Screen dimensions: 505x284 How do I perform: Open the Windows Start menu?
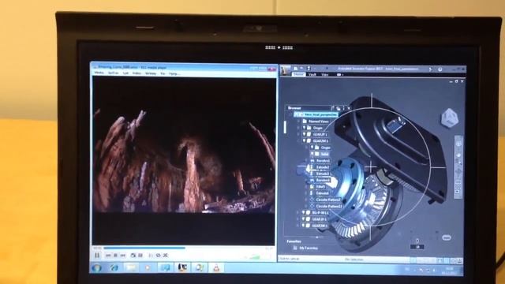tap(96, 267)
